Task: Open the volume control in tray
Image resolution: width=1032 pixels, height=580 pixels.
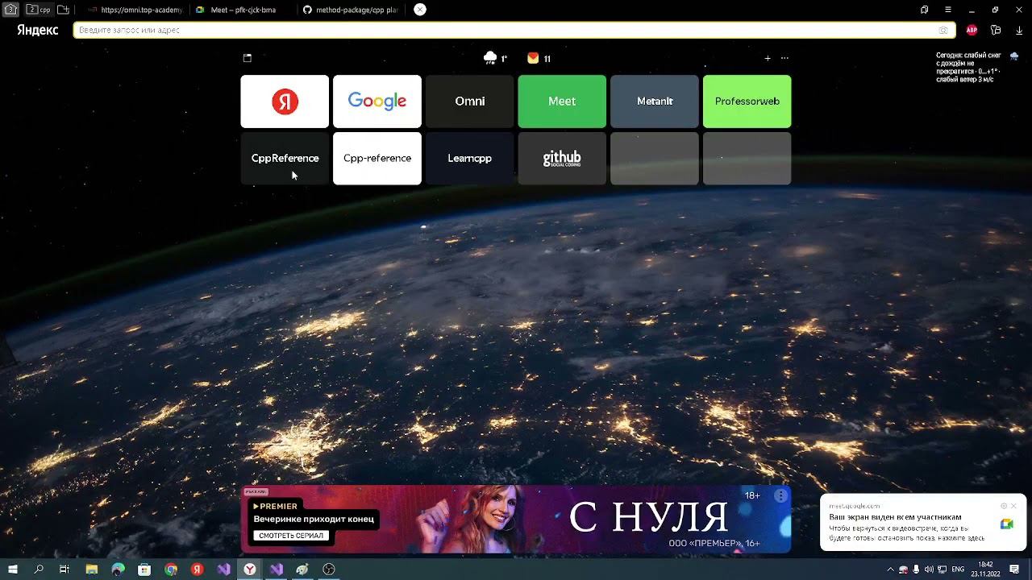Action: coord(929,570)
